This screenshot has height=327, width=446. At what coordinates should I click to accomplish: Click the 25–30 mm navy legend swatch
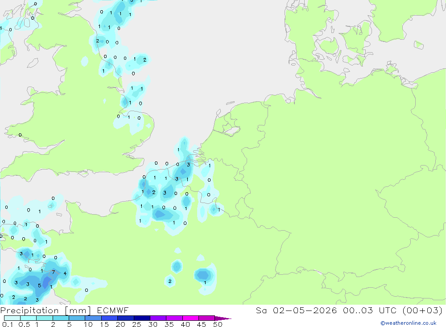click(142, 318)
